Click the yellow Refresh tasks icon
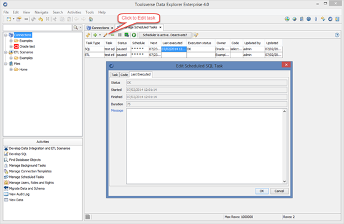This screenshot has width=344, height=224. click(88, 35)
